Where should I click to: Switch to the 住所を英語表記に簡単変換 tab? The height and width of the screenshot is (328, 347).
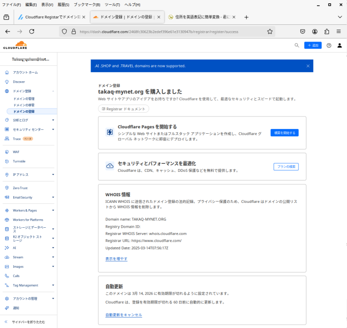pos(201,17)
